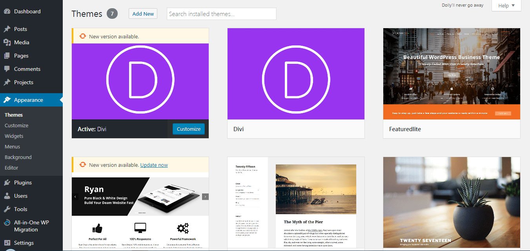Click the All-in-One WP Migration icon
Image resolution: width=530 pixels, height=251 pixels.
click(7, 223)
